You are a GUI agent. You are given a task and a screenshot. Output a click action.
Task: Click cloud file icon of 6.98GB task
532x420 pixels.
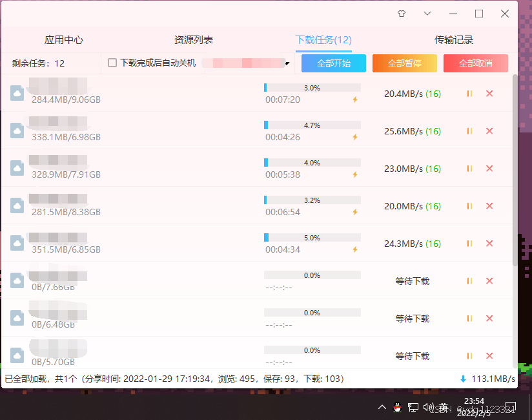click(17, 131)
